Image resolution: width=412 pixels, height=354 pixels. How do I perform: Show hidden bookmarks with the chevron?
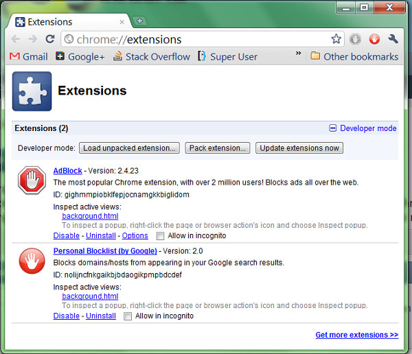pyautogui.click(x=298, y=54)
